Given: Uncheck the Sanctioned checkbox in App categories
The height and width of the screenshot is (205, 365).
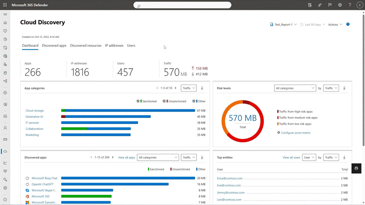Looking at the screenshot, I should [138, 101].
